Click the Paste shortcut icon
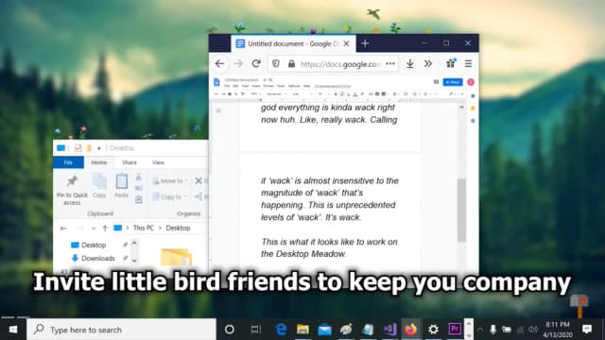The width and height of the screenshot is (605, 340). [x=139, y=199]
